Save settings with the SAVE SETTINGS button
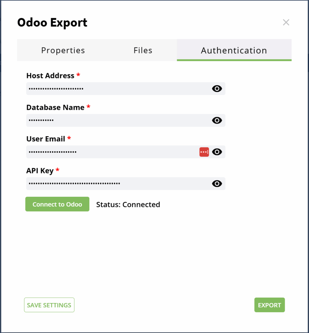309x333 pixels. [x=49, y=305]
